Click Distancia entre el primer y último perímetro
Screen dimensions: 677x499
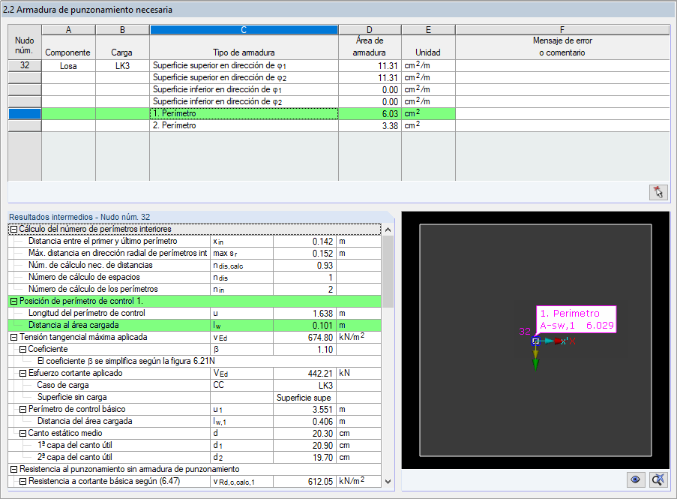coord(194,241)
